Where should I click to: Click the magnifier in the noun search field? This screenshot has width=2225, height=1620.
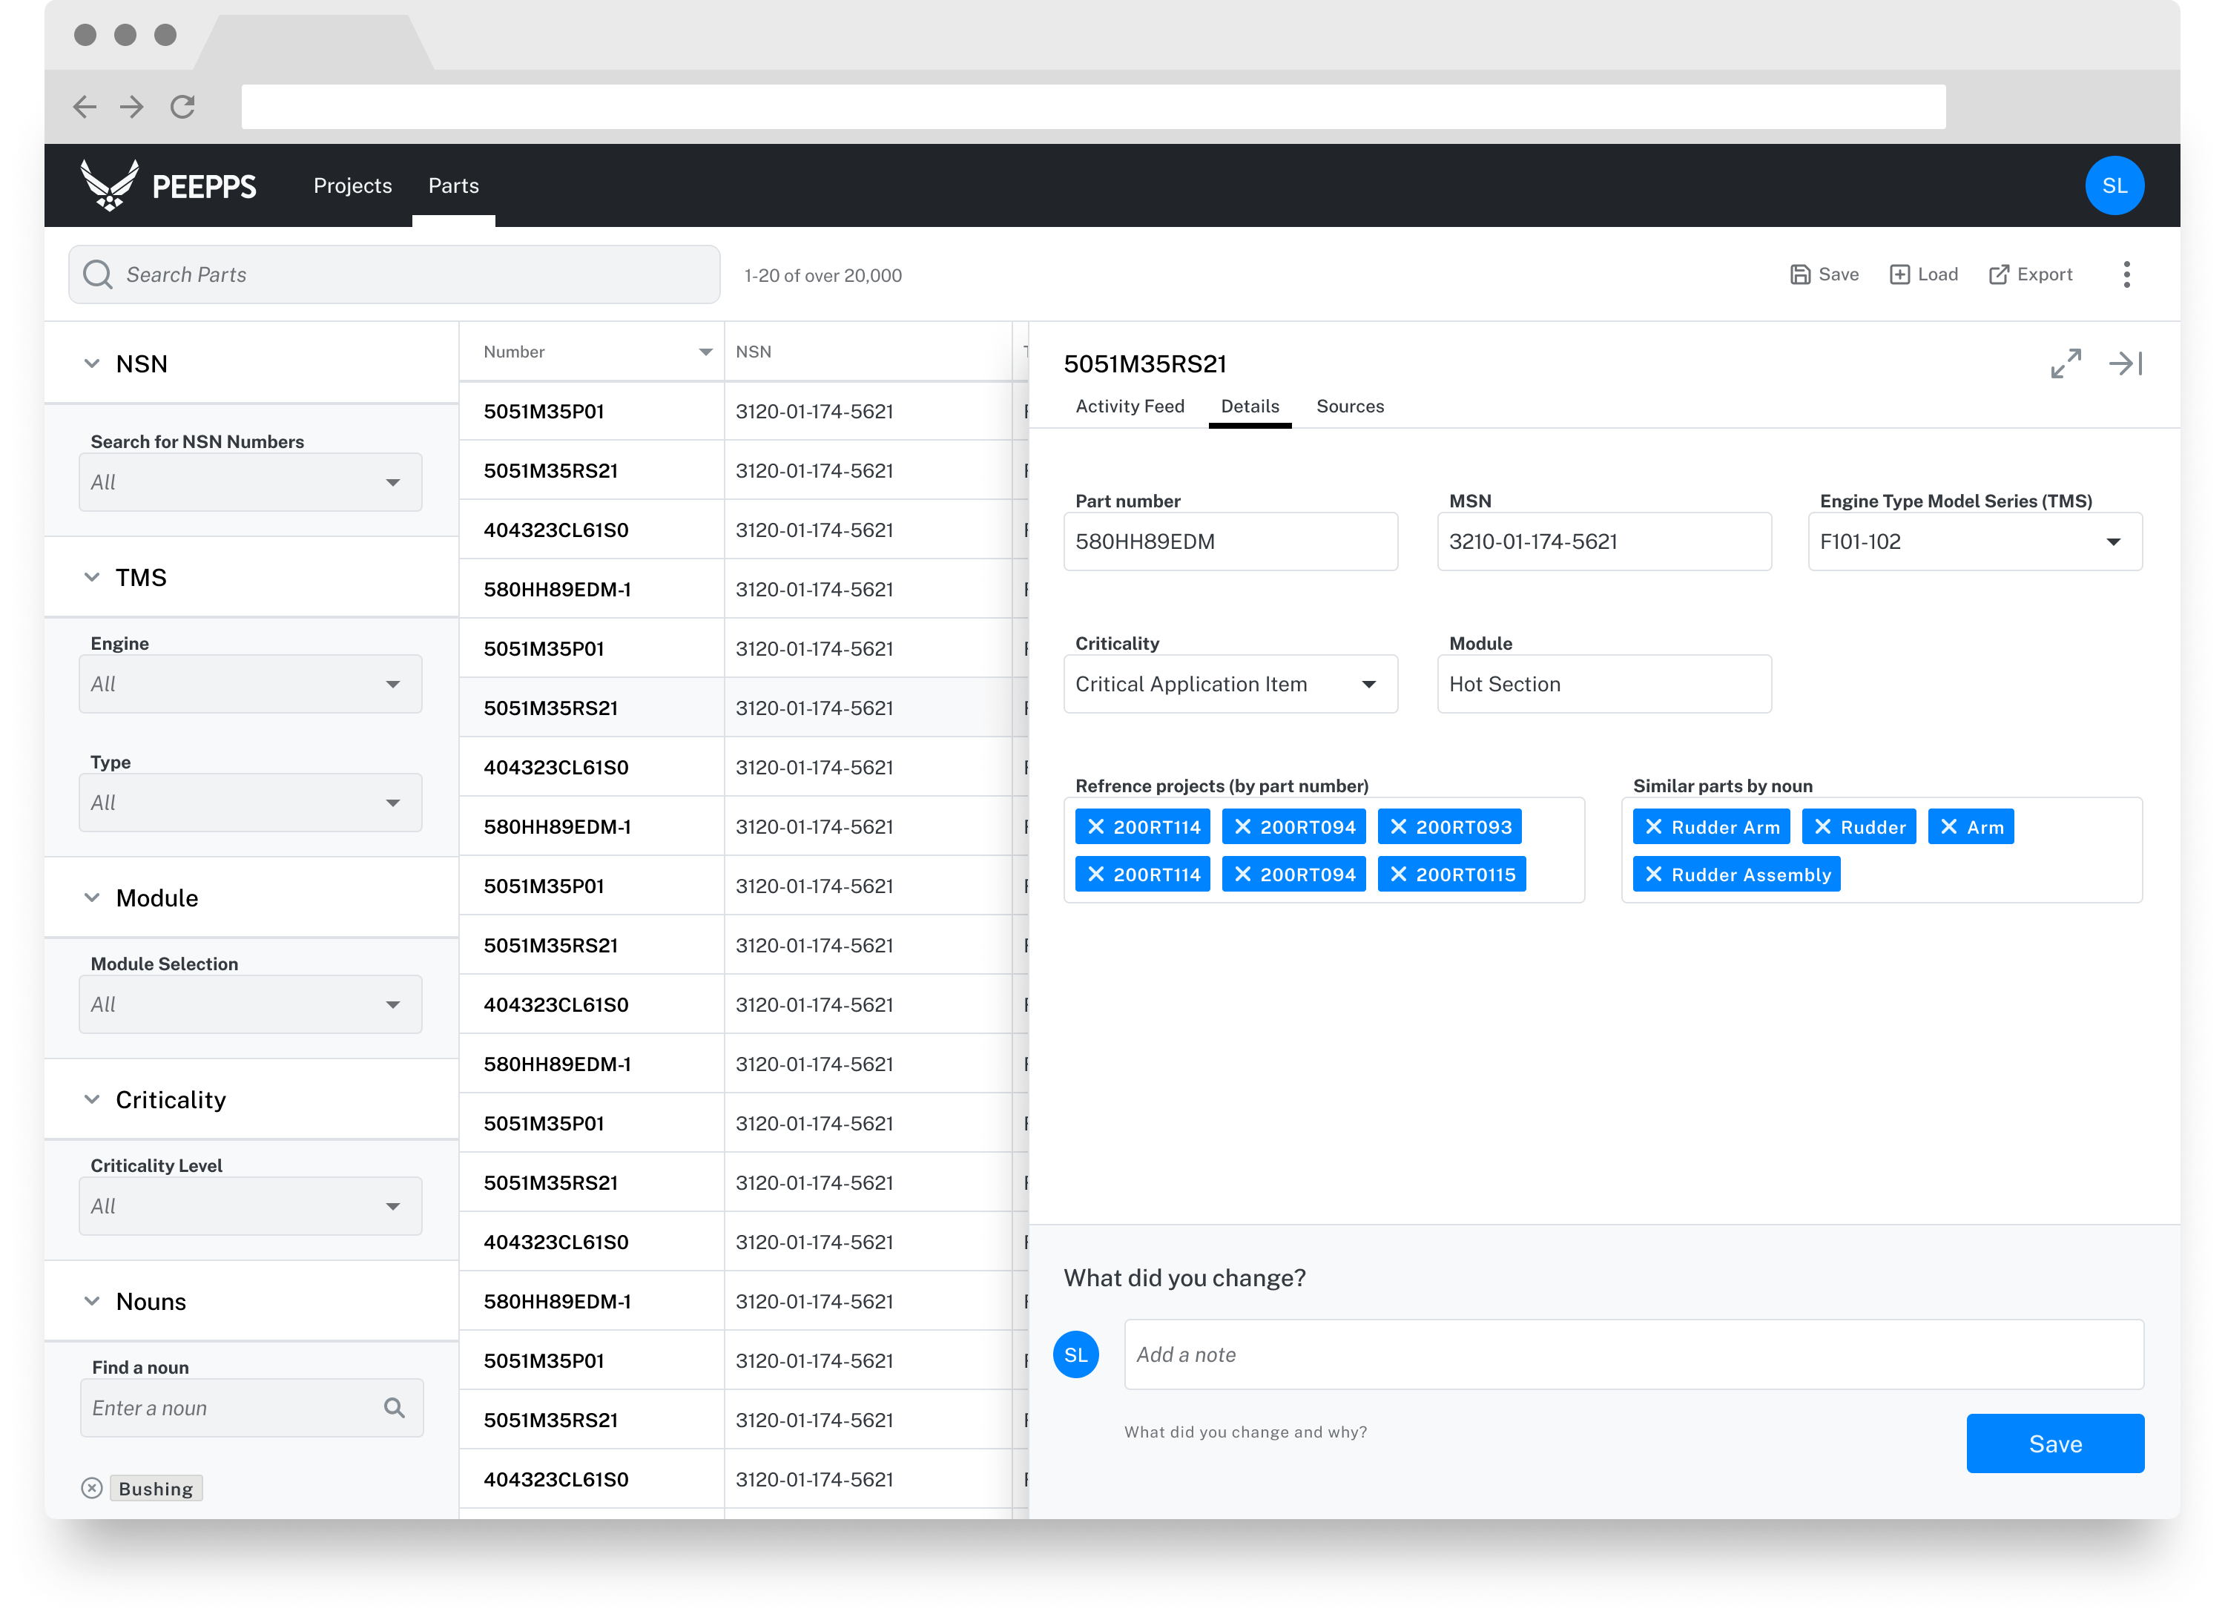(395, 1407)
